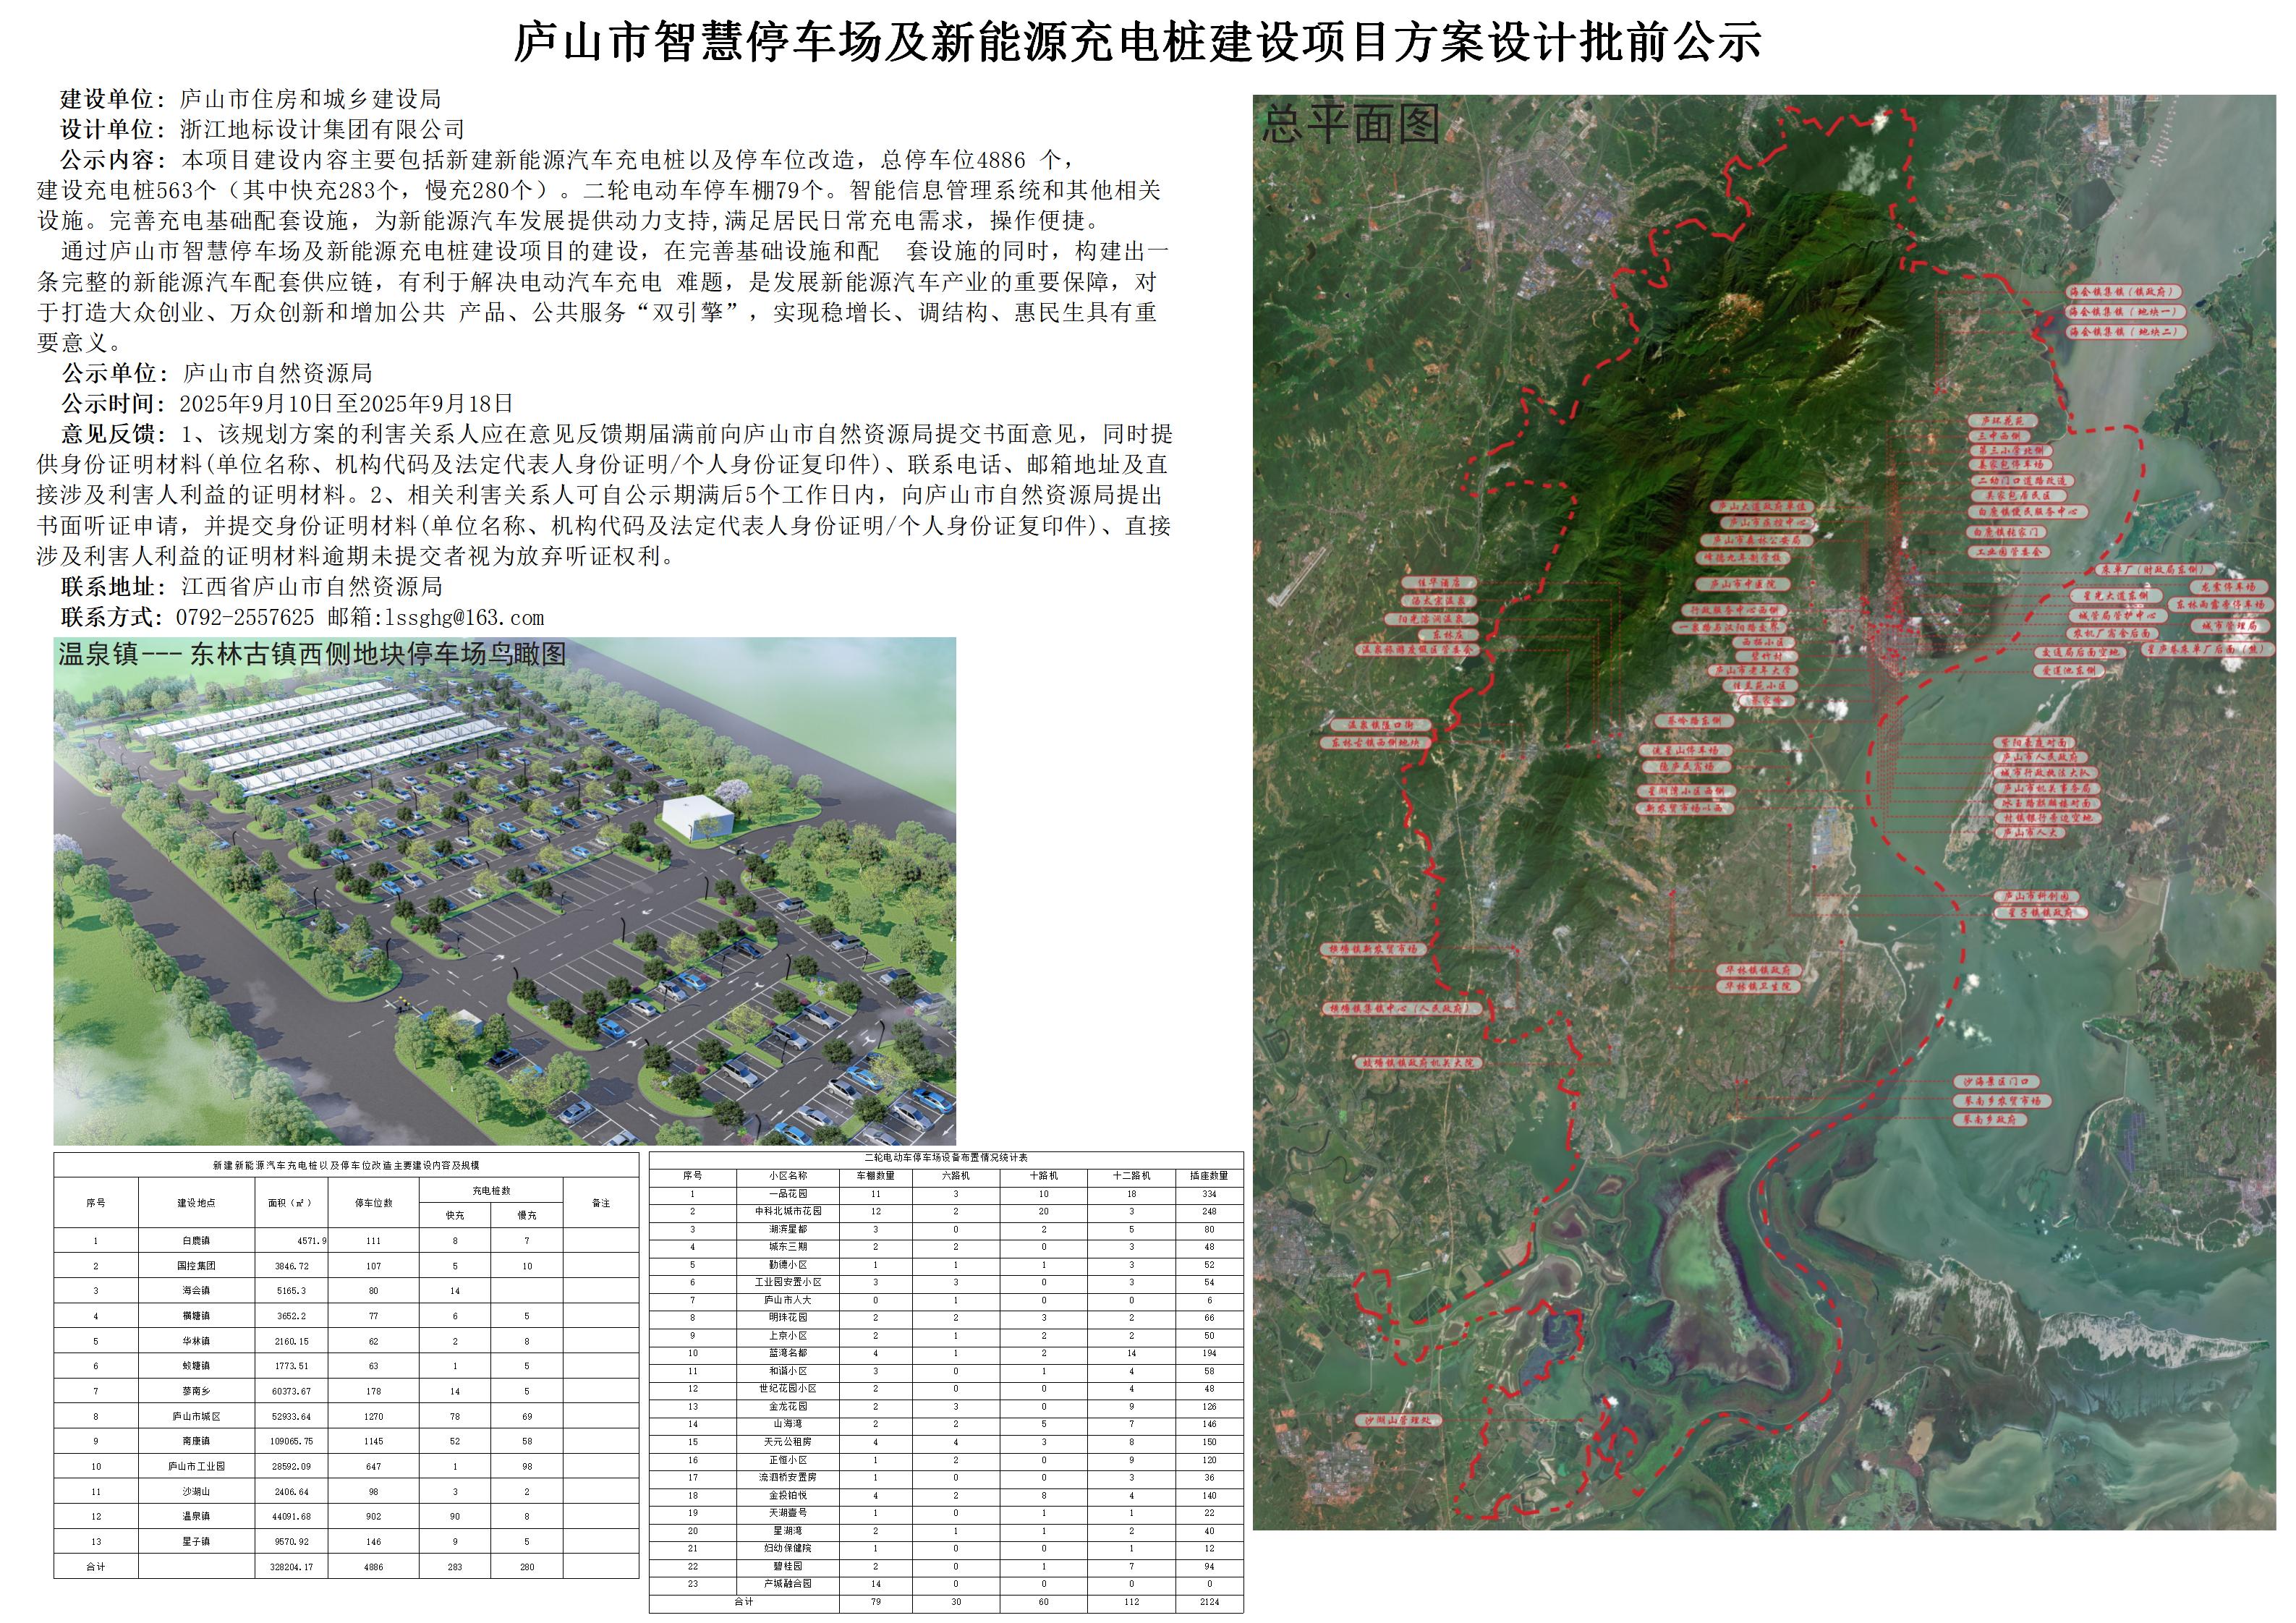Click the phone number 0792-2557625
This screenshot has width=2296, height=1623.
245,618
